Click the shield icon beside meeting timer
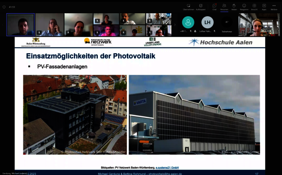The width and height of the screenshot is (282, 175). point(4,7)
